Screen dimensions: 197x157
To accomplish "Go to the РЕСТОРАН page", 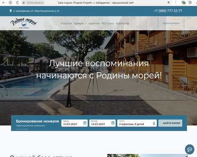I will (x=108, y=24).
